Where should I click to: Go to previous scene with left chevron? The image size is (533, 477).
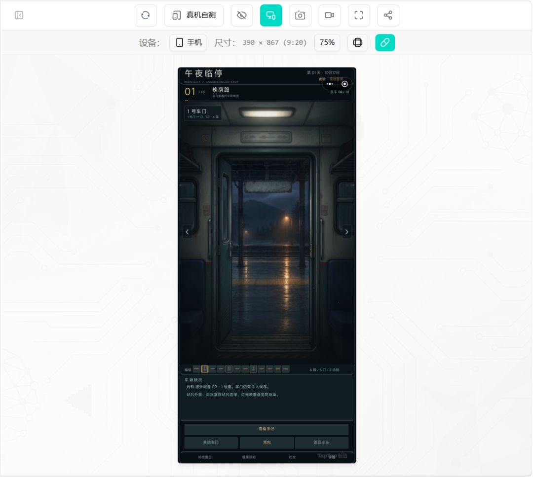[x=187, y=232]
